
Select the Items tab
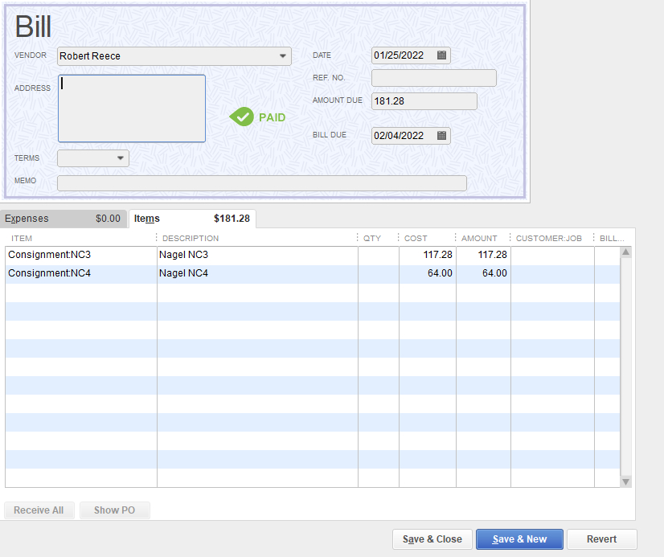[191, 219]
